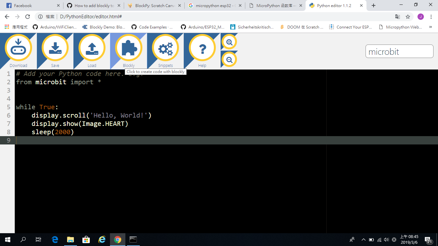Select the MicroPython 函數庫 tab
The height and width of the screenshot is (246, 438).
click(276, 5)
